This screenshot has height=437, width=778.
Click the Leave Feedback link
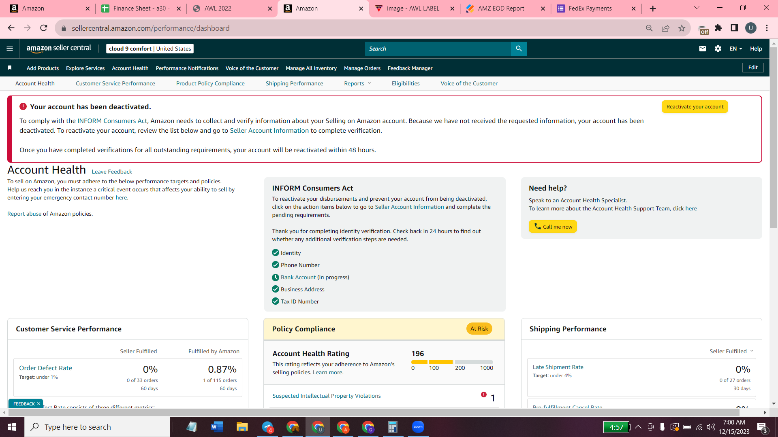(x=112, y=172)
